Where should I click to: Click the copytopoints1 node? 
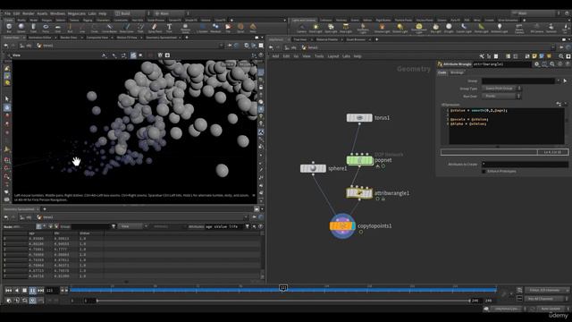pos(342,226)
